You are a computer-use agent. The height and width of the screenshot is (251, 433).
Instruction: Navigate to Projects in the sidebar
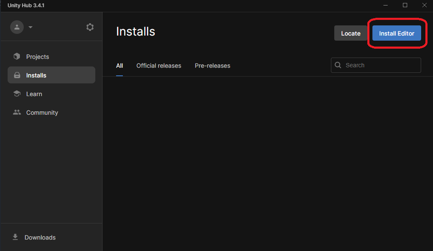pos(38,56)
